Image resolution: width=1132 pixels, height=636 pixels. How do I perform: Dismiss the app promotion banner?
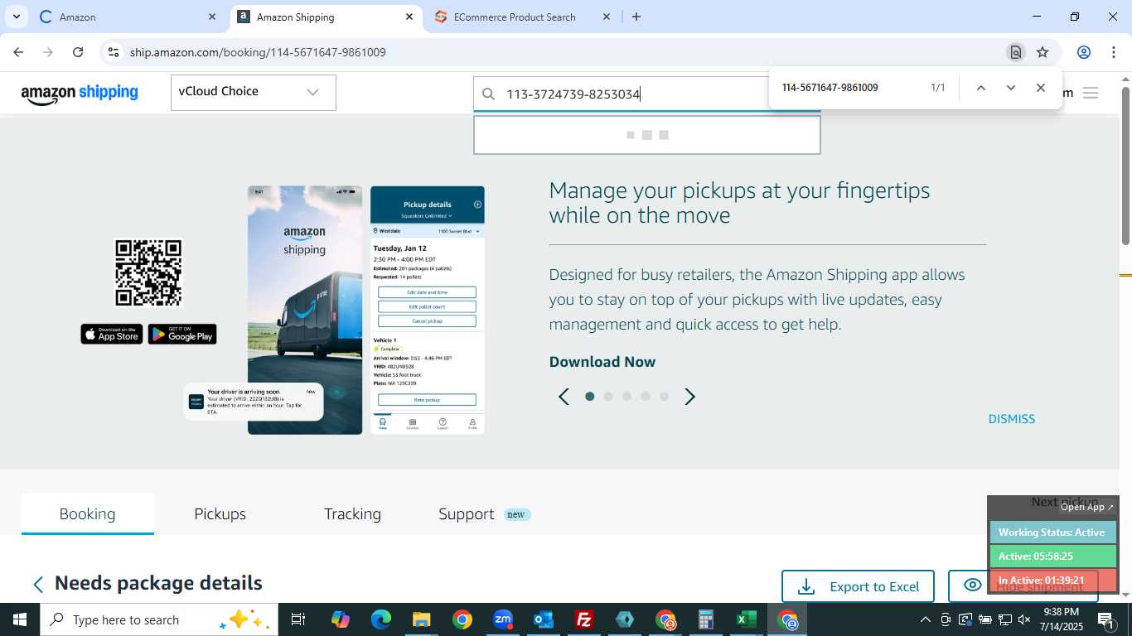click(x=1012, y=419)
